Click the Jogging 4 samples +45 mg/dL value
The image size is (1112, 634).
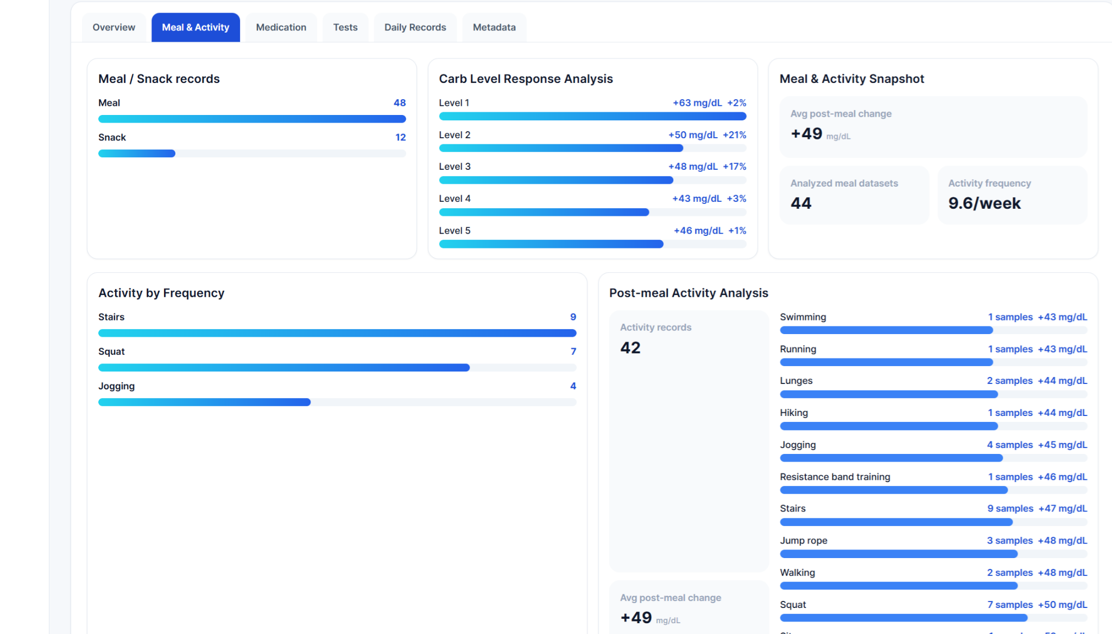[1037, 445]
